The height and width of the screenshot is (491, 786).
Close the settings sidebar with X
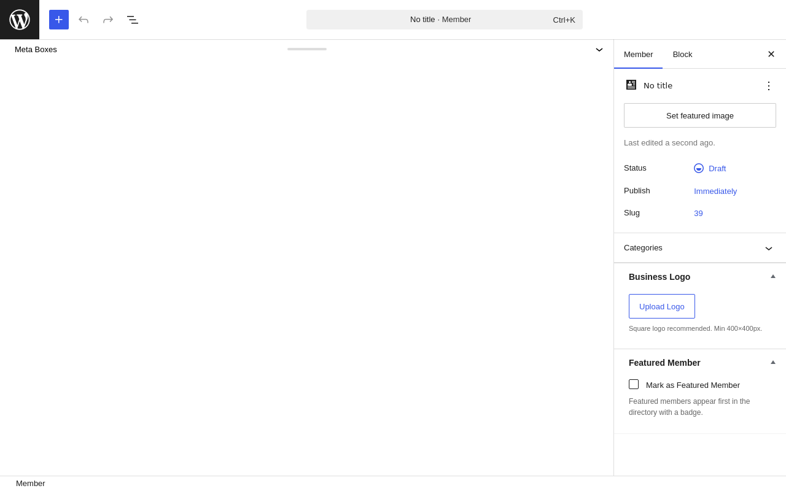click(771, 54)
